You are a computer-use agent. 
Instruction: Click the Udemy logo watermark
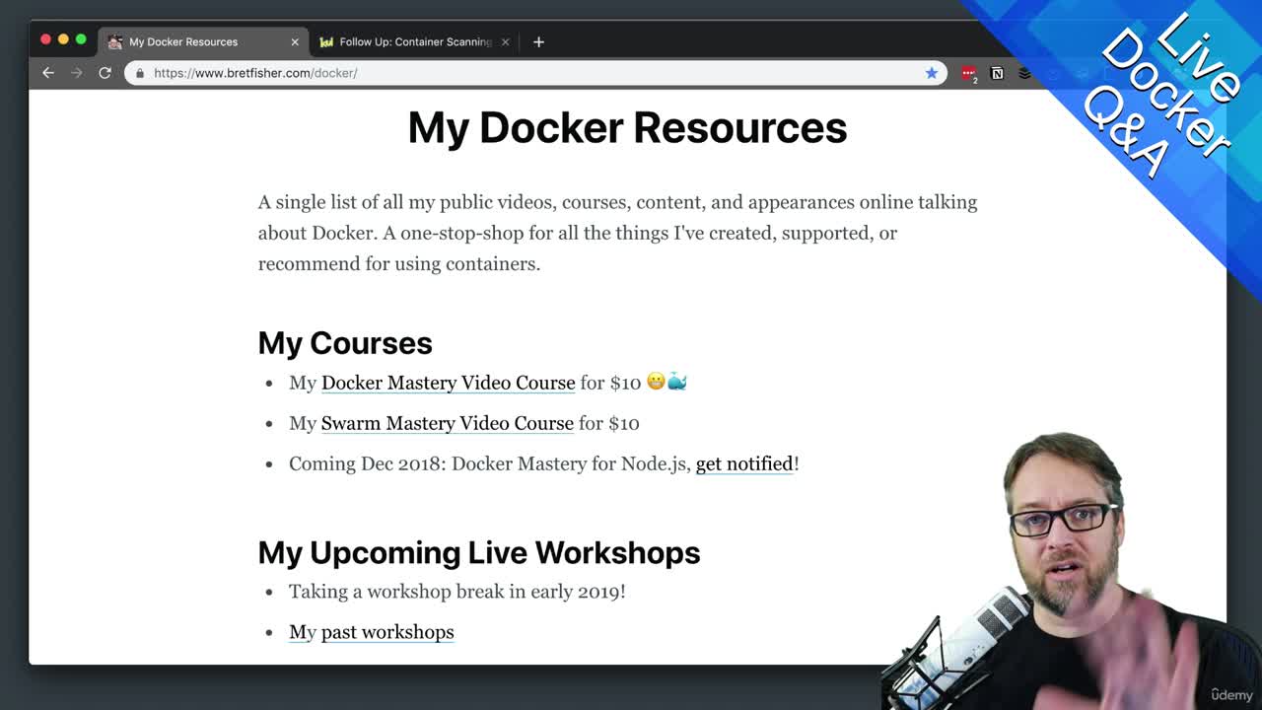point(1231,695)
